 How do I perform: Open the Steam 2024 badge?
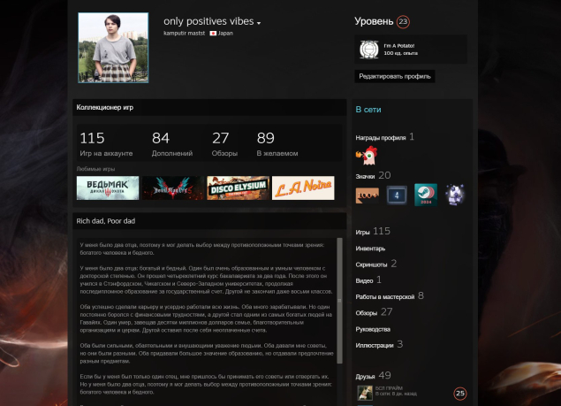pos(426,194)
